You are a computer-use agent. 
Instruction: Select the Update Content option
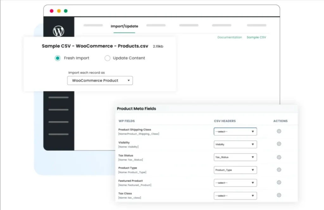[108, 58]
